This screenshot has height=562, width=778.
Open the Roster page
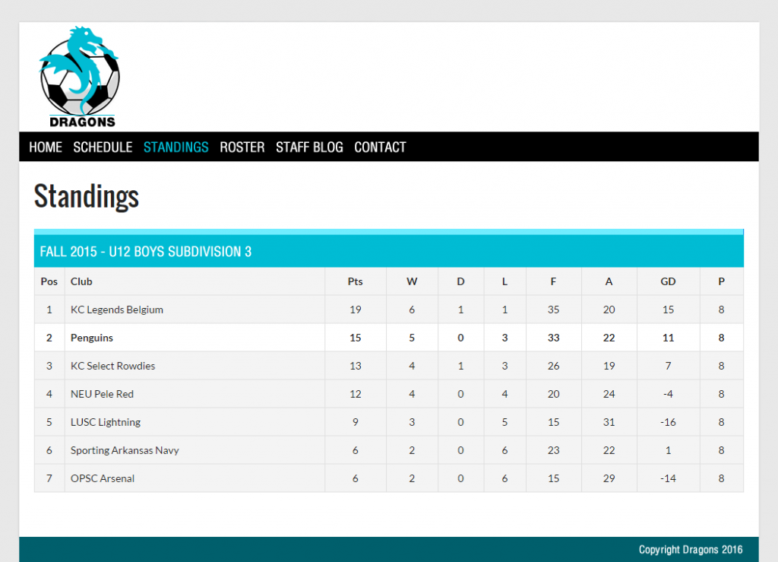[x=242, y=148]
